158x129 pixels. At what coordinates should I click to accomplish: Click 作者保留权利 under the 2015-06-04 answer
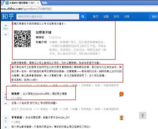pos(111,109)
